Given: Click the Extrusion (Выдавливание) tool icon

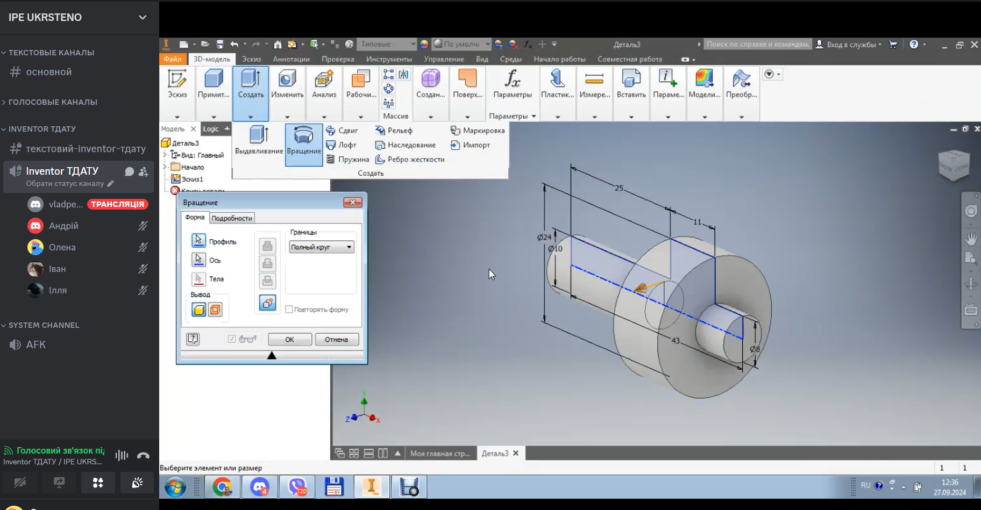Looking at the screenshot, I should click(x=259, y=135).
